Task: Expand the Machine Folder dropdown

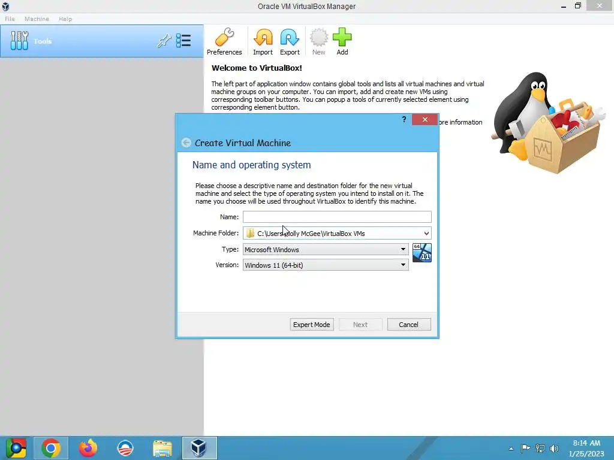Action: pyautogui.click(x=426, y=233)
